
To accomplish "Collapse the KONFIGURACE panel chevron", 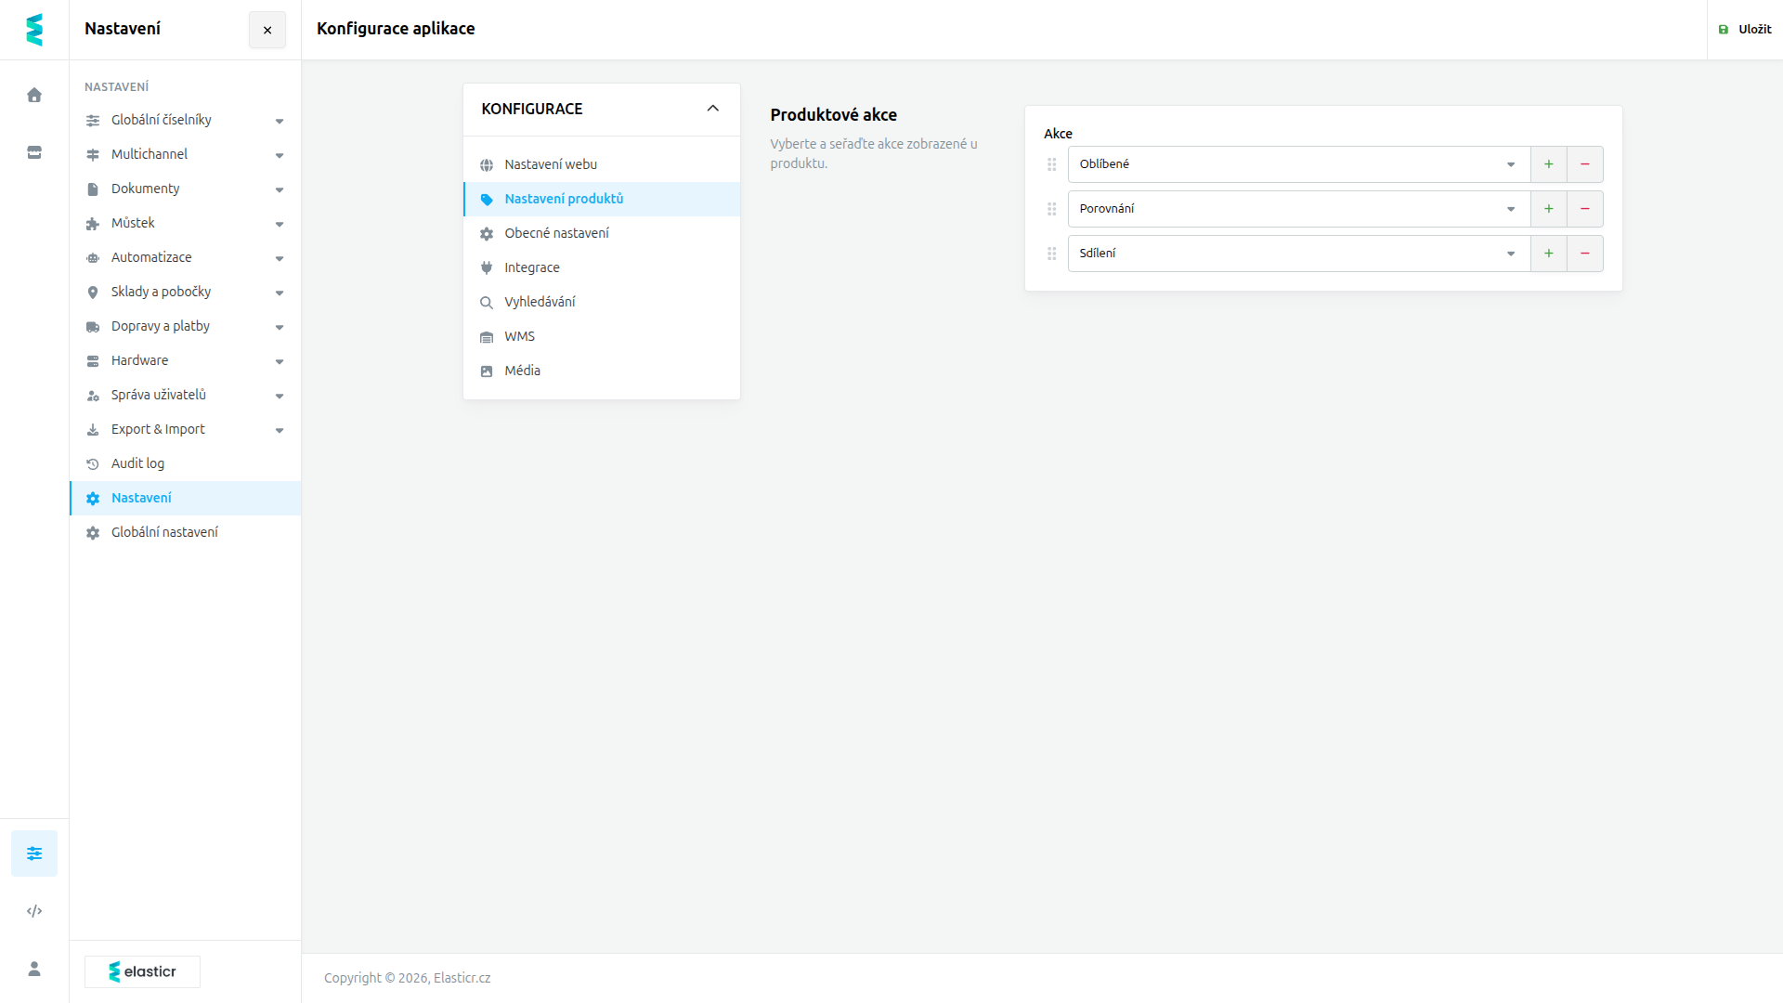I will [713, 109].
